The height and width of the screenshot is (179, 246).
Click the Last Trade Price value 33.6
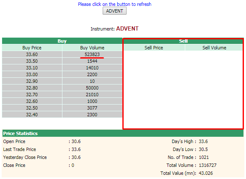click(76, 149)
